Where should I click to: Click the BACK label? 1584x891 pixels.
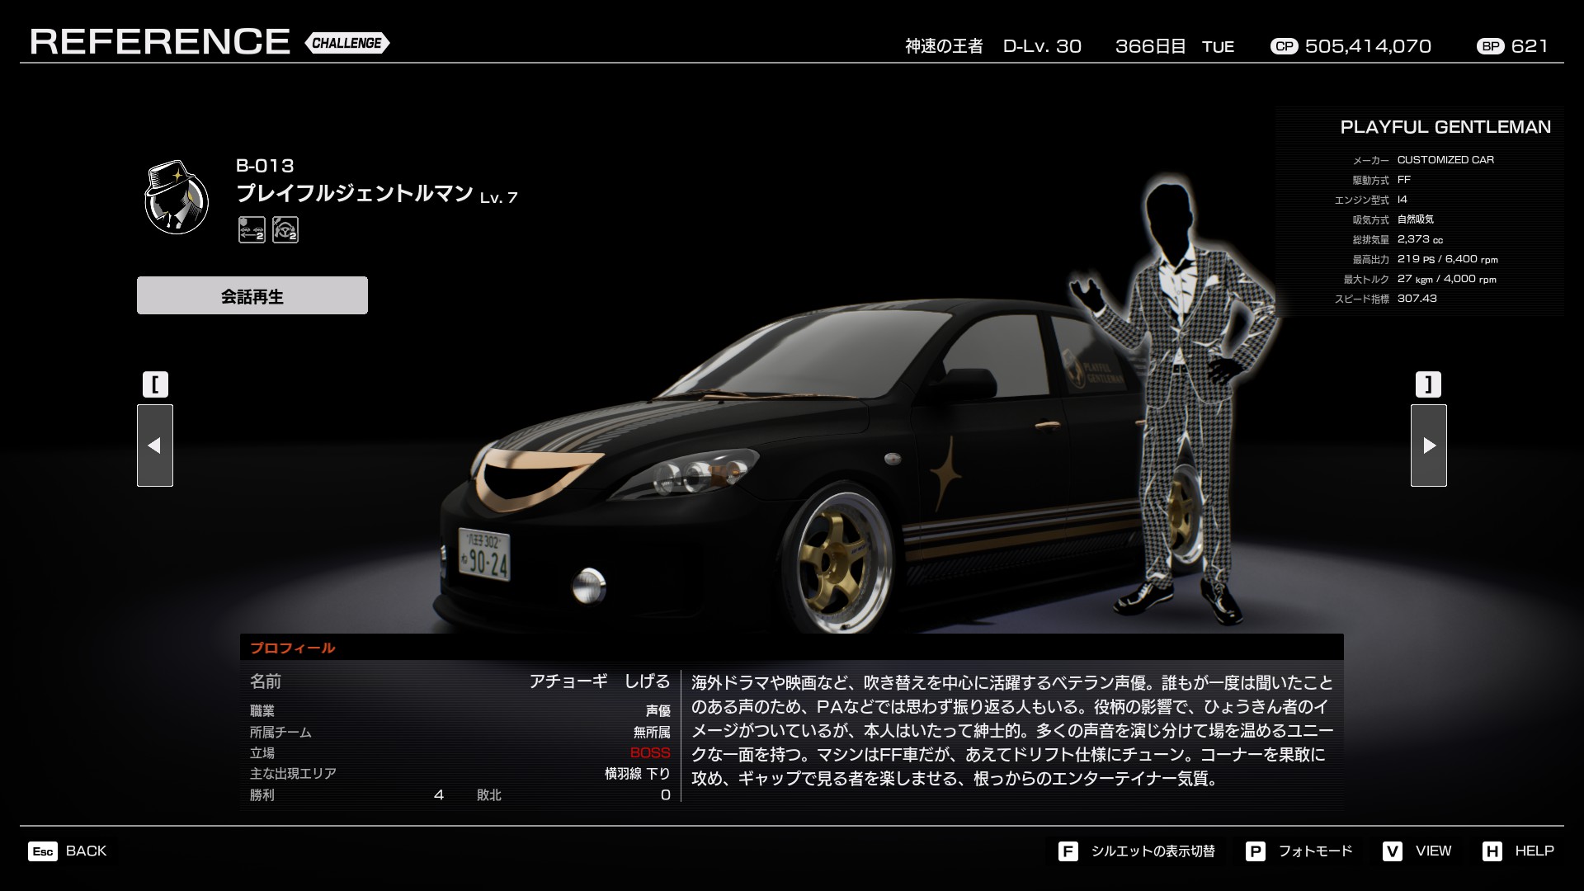(86, 851)
